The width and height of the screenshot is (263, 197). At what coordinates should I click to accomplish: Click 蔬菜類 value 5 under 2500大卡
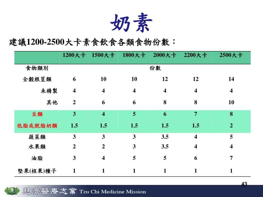tap(231, 137)
